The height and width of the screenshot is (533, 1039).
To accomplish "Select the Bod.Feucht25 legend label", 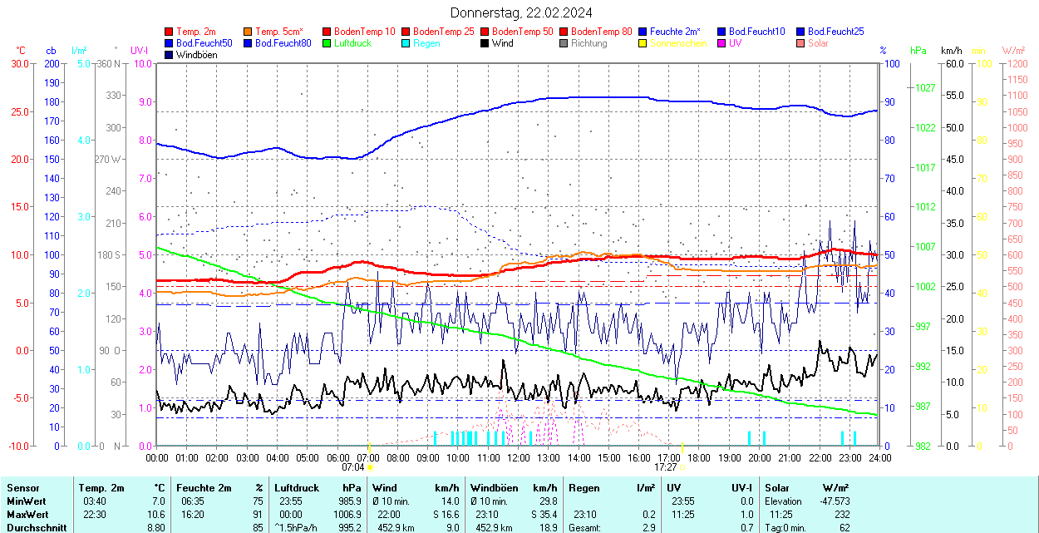I will [834, 32].
